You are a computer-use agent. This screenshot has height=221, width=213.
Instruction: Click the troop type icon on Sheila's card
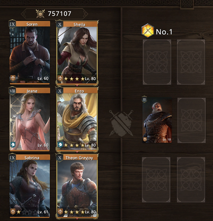coord(60,78)
